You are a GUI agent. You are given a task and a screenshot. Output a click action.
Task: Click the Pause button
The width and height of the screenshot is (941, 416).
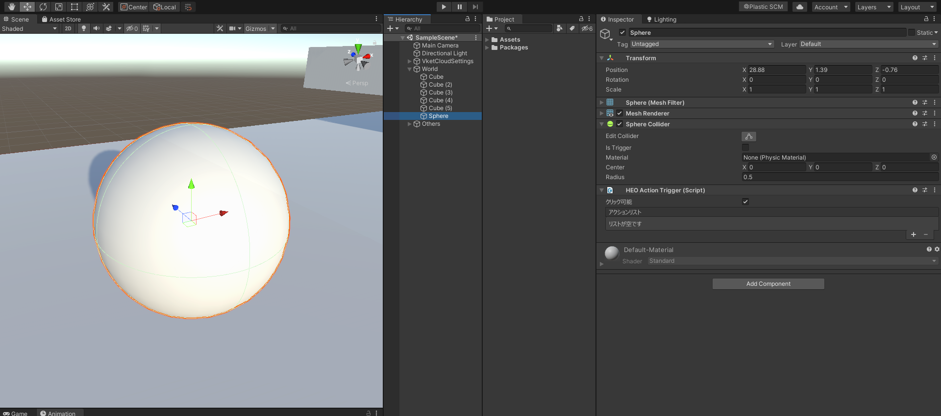(x=459, y=7)
